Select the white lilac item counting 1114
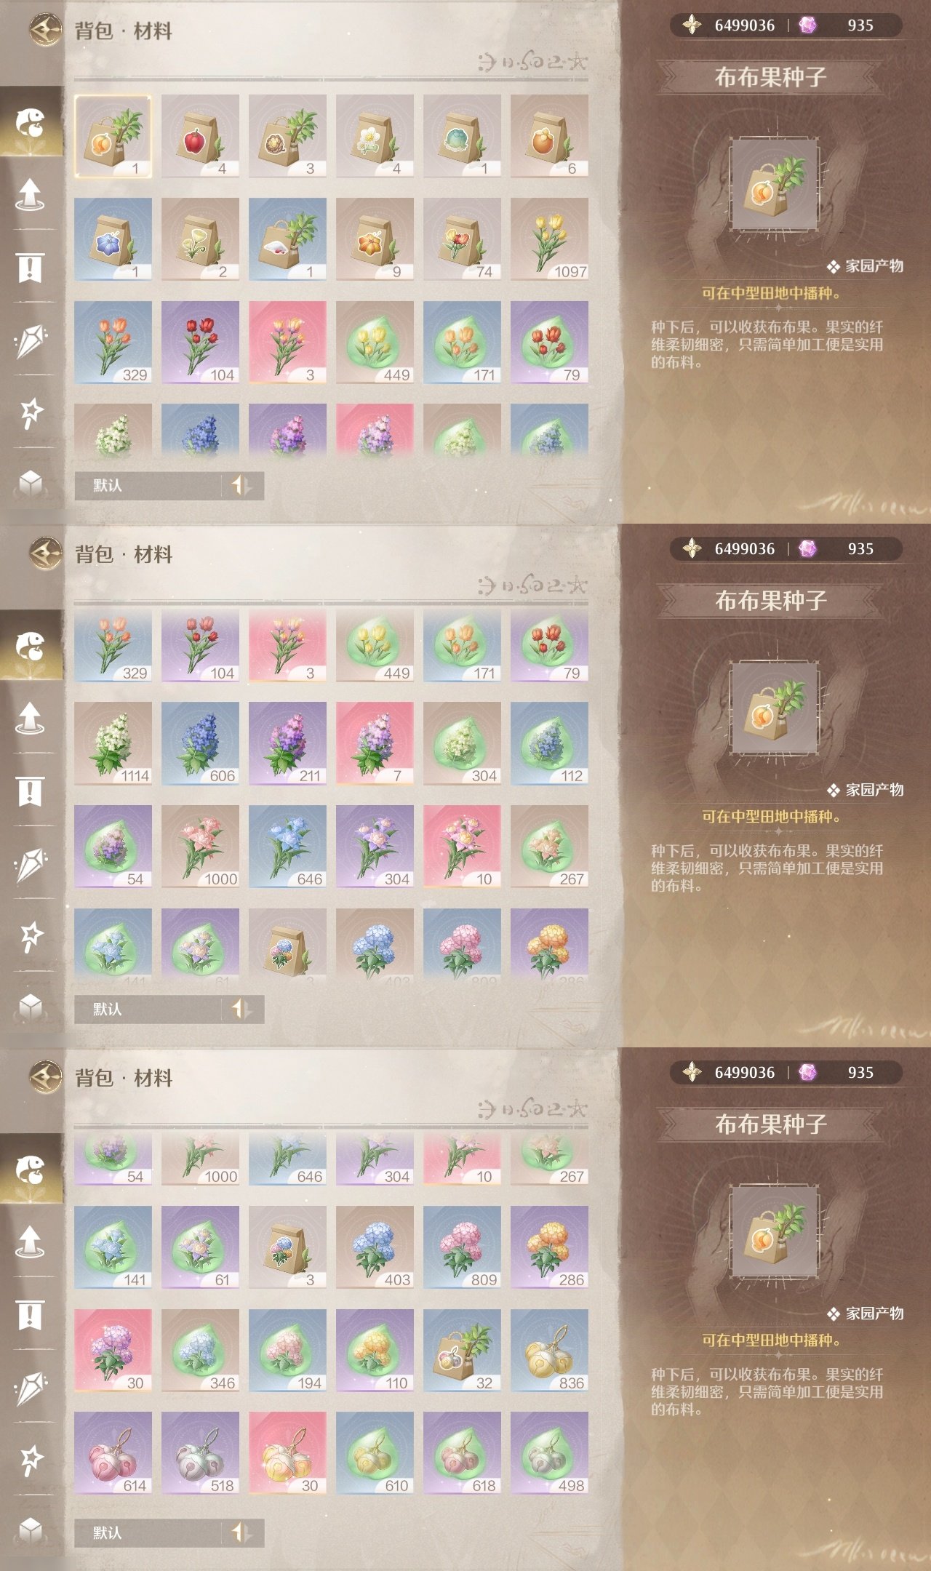931x1571 pixels. 113,743
